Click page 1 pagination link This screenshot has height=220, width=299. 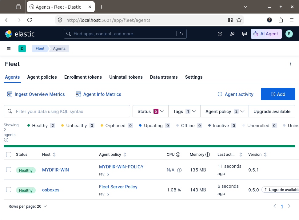[x=282, y=206]
